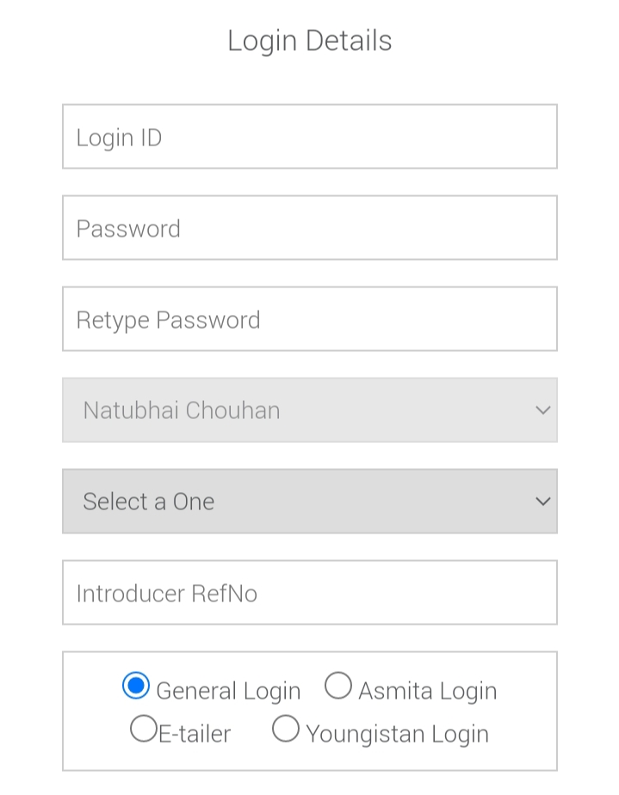Focus the Login ID input field
The image size is (619, 795).
[309, 137]
